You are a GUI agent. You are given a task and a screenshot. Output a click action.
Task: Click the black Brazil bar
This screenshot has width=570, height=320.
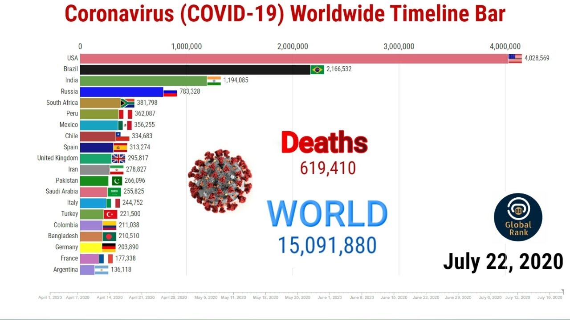(x=195, y=69)
